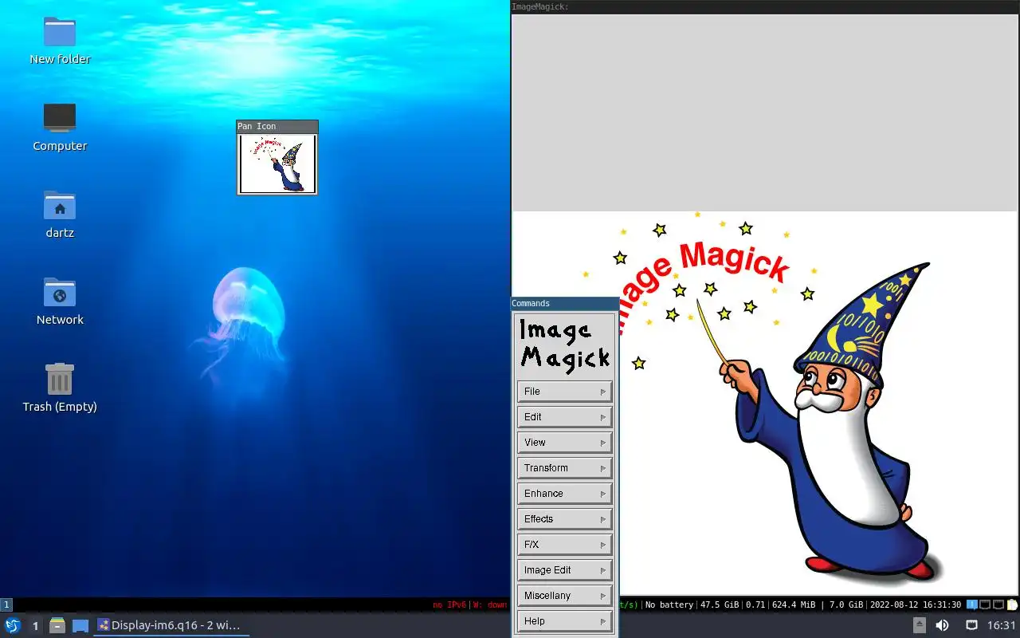1020x638 pixels.
Task: Click the "no IPv6" status text
Action: [449, 605]
